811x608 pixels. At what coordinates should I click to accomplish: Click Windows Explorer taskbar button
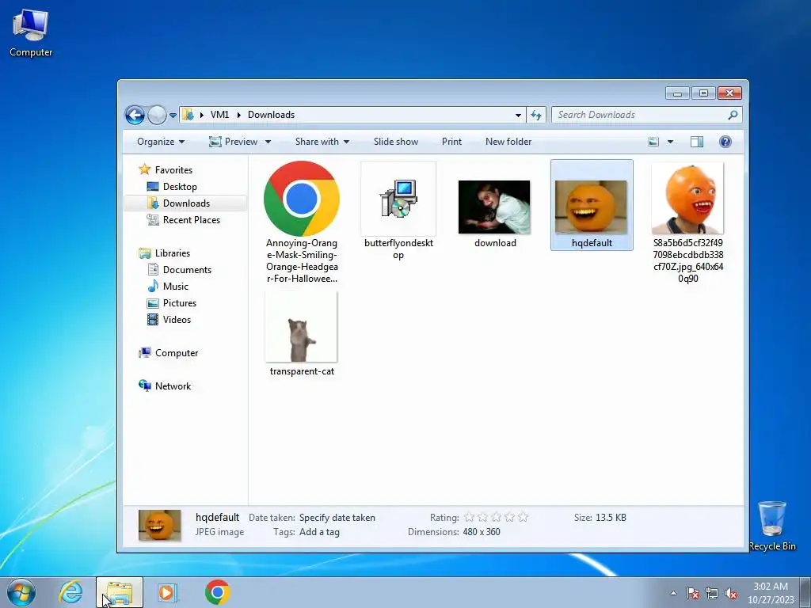[x=120, y=592]
